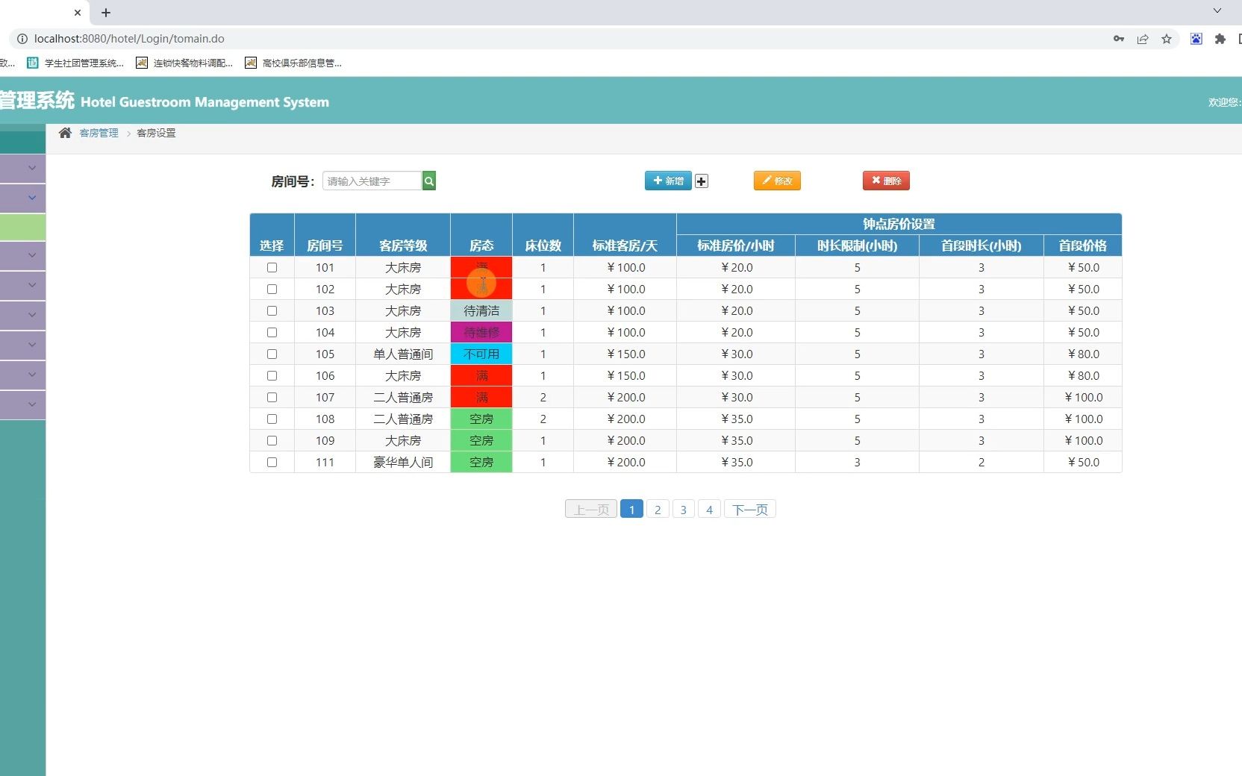1242x776 pixels.
Task: Click the green 空房 status of room 108
Action: pyautogui.click(x=481, y=419)
